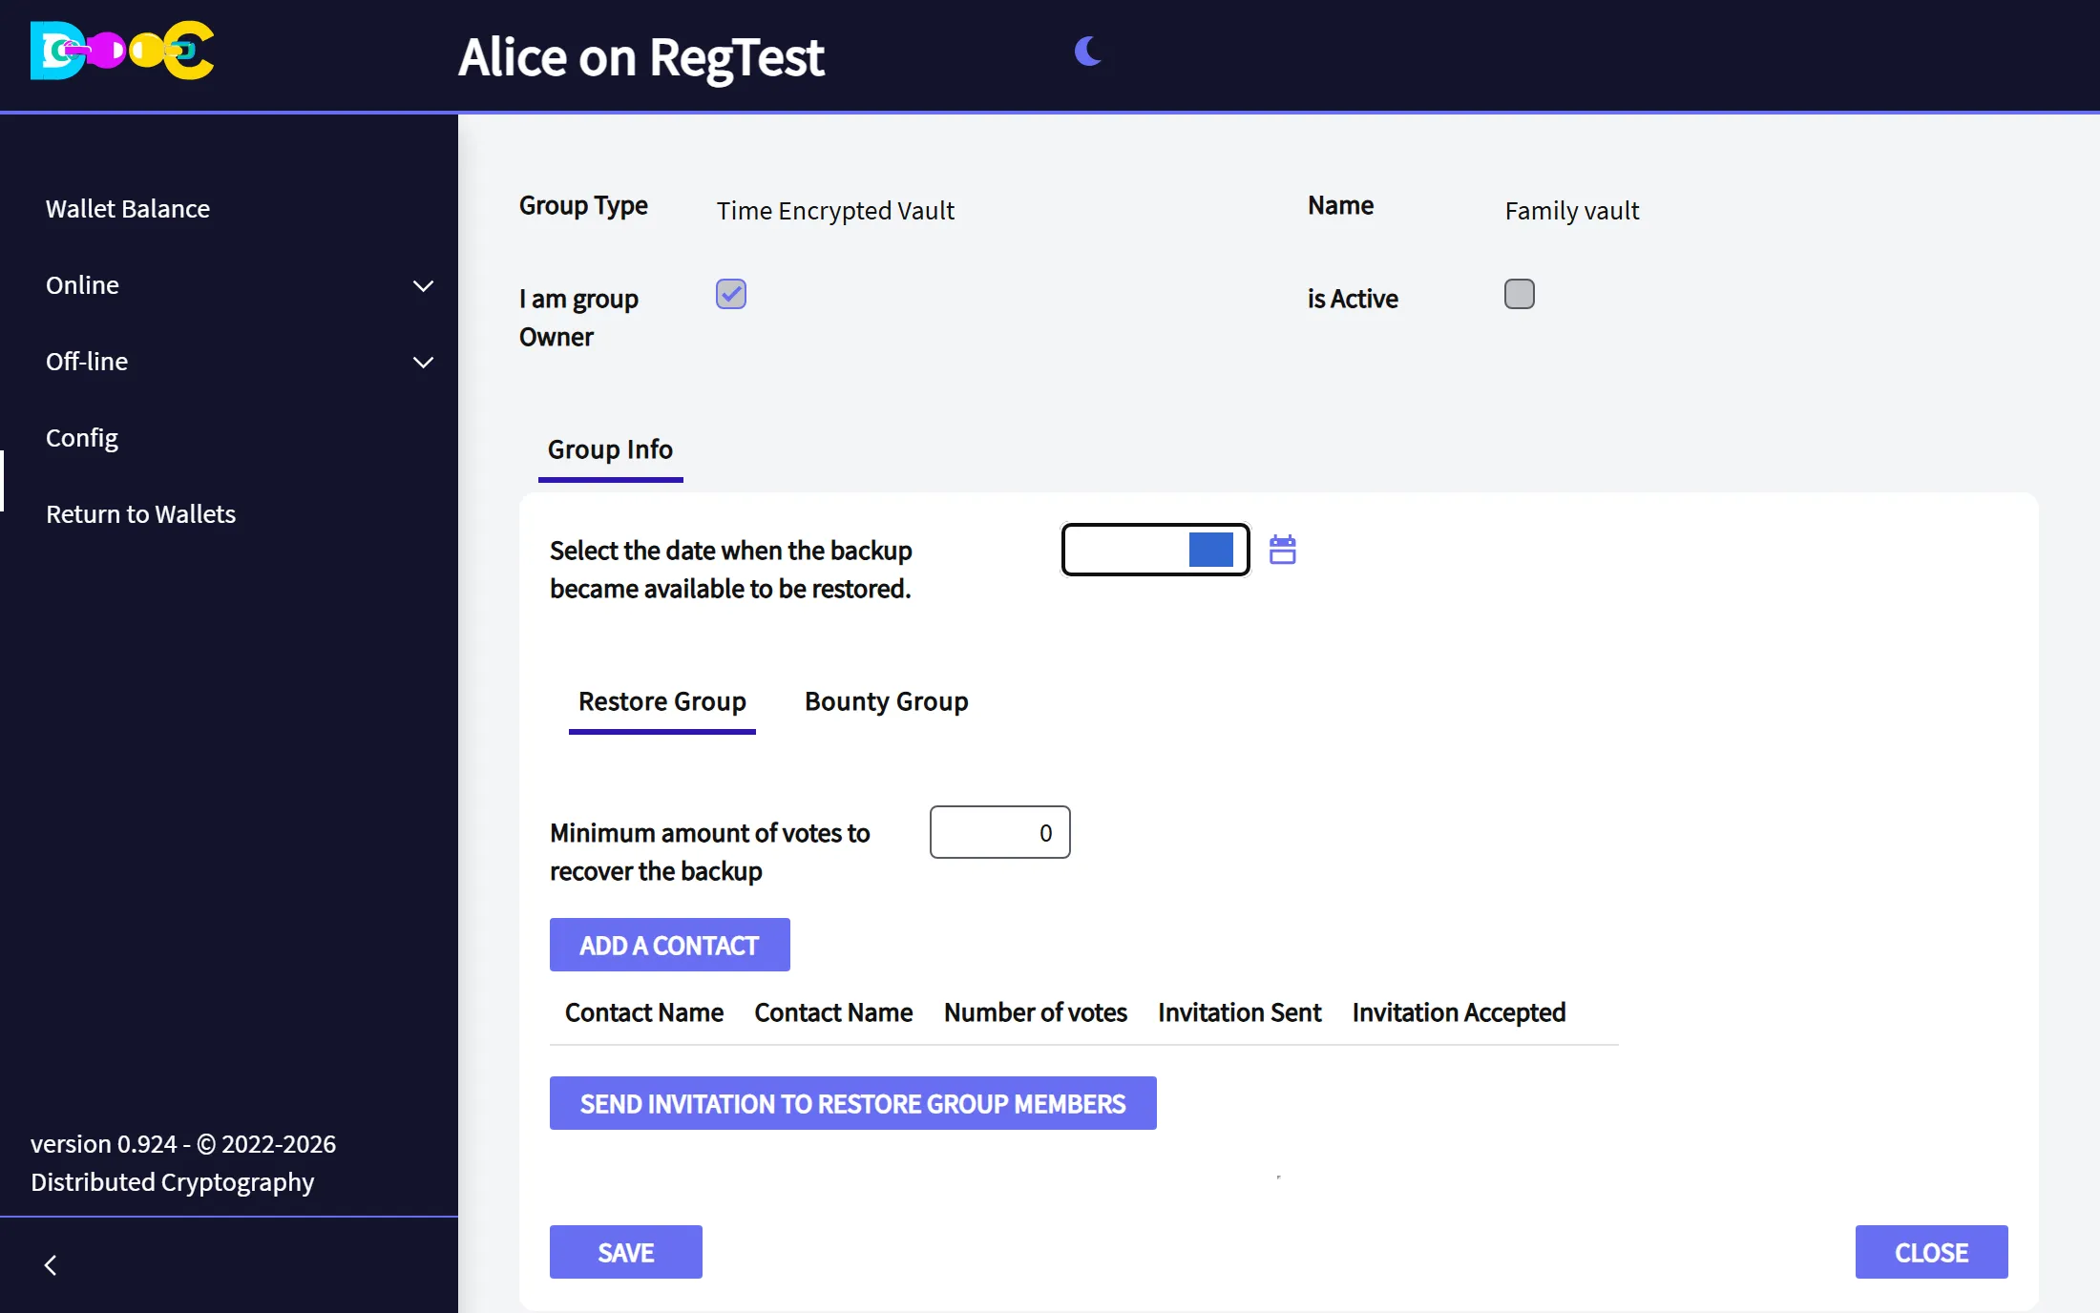Screen dimensions: 2100x1313
Task: Click the Family vault name text
Action: tap(1572, 211)
